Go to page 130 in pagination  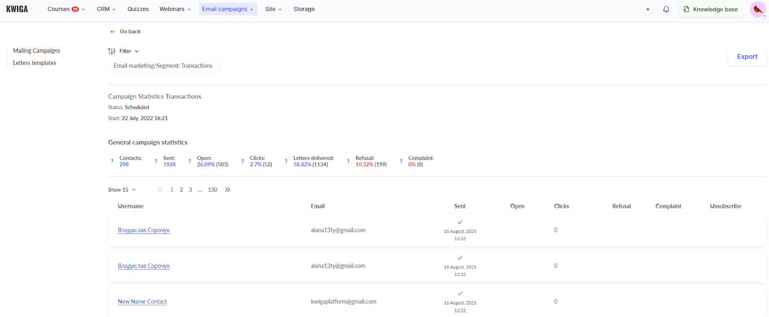pyautogui.click(x=212, y=190)
